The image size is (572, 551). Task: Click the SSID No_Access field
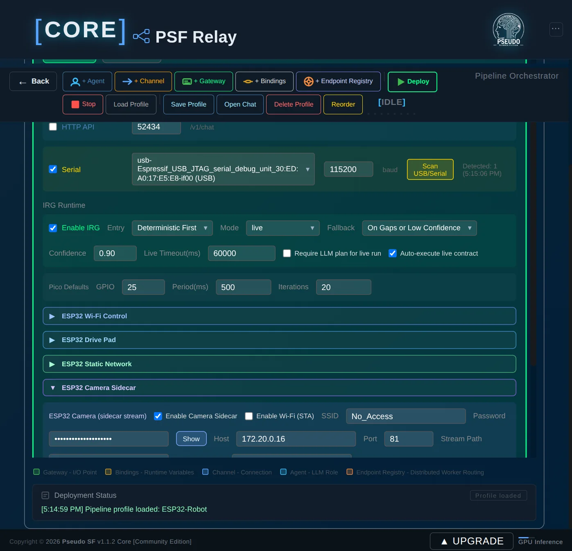pos(406,416)
